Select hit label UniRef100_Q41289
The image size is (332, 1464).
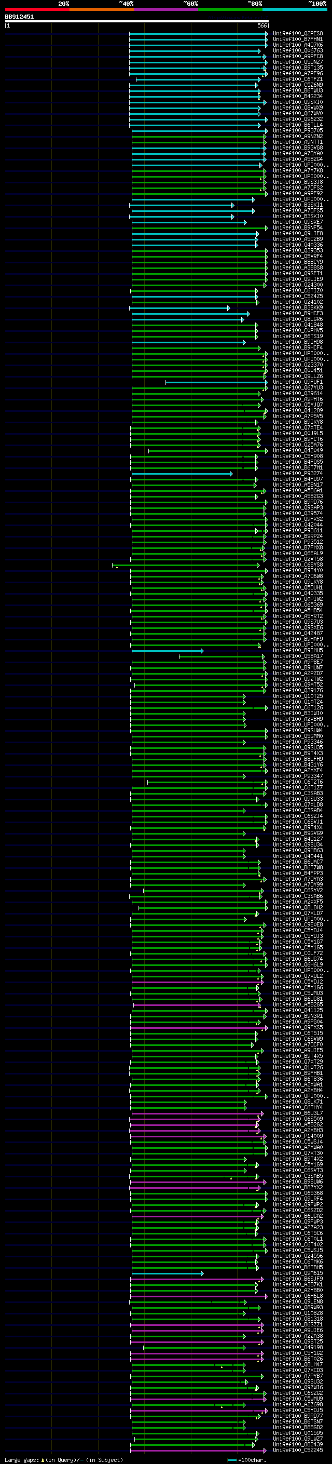click(x=298, y=410)
